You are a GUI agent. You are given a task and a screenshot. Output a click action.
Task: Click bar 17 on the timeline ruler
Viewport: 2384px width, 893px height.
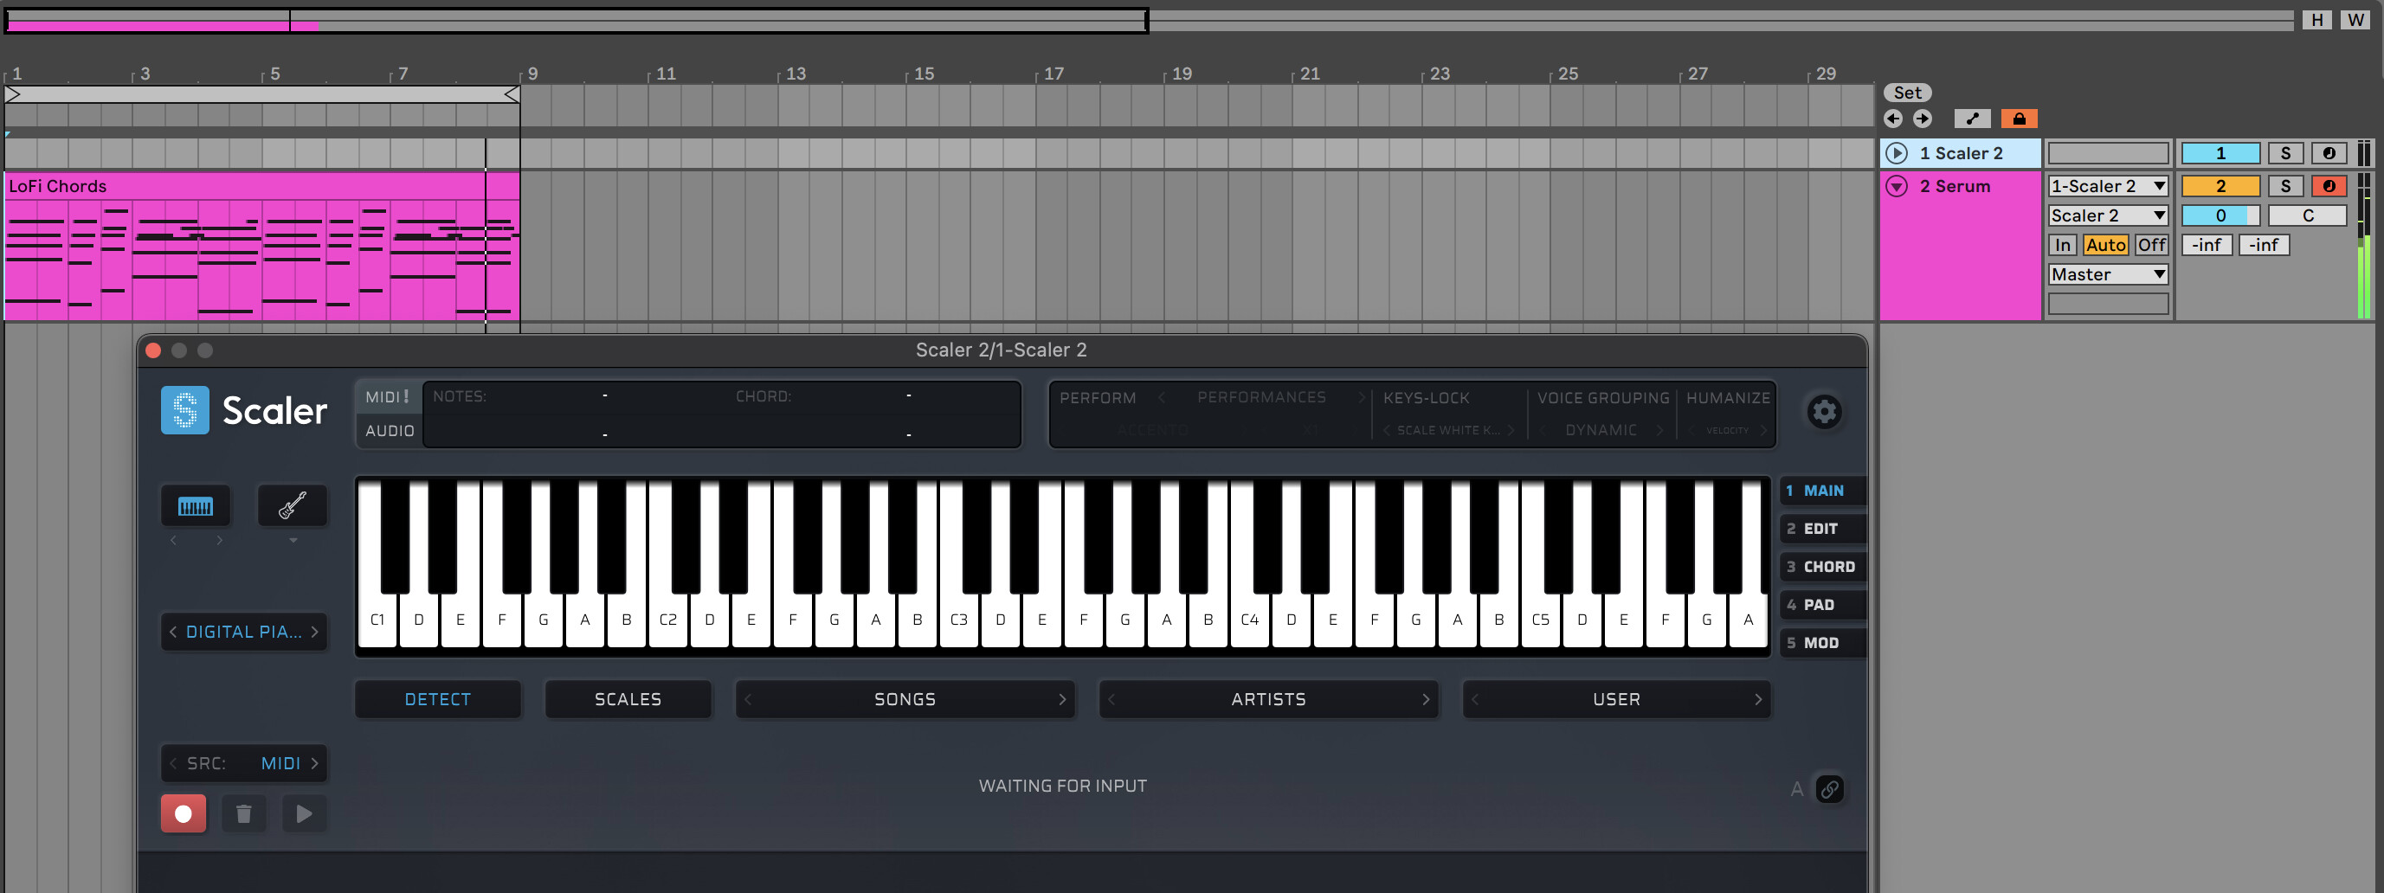coord(1053,74)
